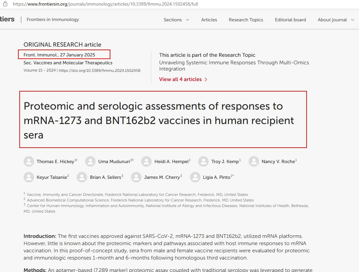
Task: Click Thomas E. Hickey's avatar icon
Action: (29, 161)
